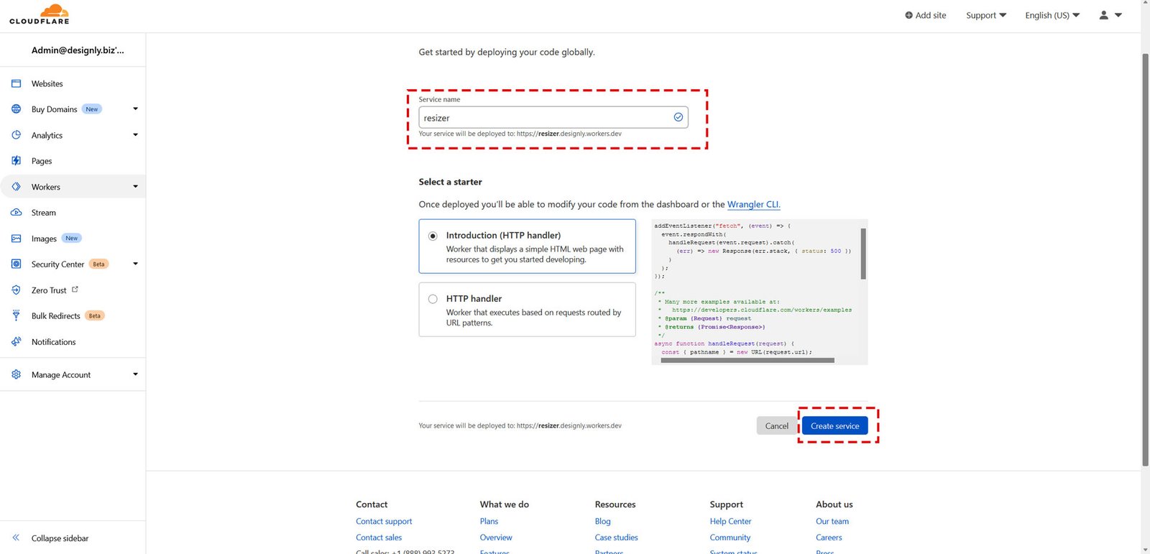Click the code preview vertical scrollbar
Screen dimensions: 1150x554
coord(863,254)
